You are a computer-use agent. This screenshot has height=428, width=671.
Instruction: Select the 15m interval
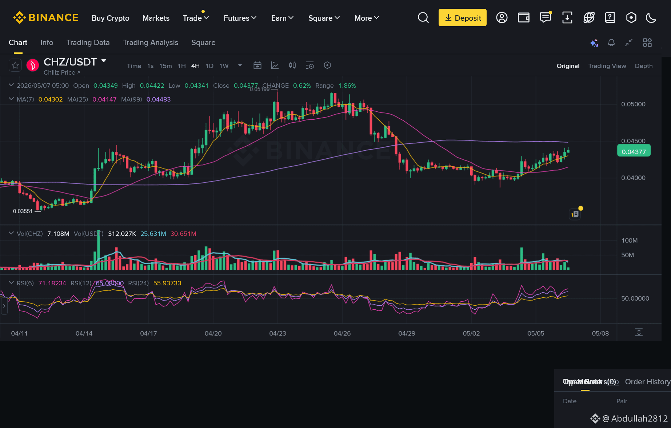coord(165,66)
